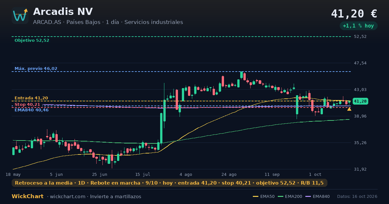Click the 25 jun date label
The width and height of the screenshot is (389, 204).
(x=100, y=175)
